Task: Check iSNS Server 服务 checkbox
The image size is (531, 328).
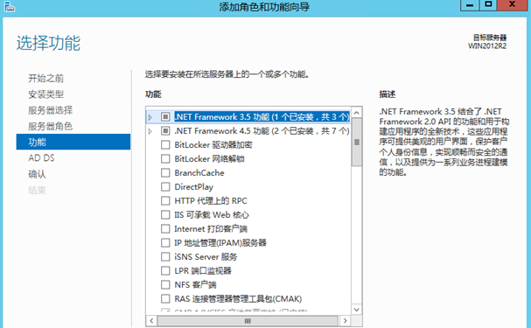Action: (165, 256)
